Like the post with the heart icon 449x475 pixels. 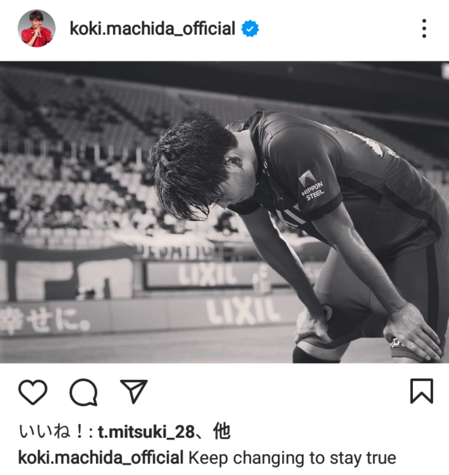tap(33, 392)
